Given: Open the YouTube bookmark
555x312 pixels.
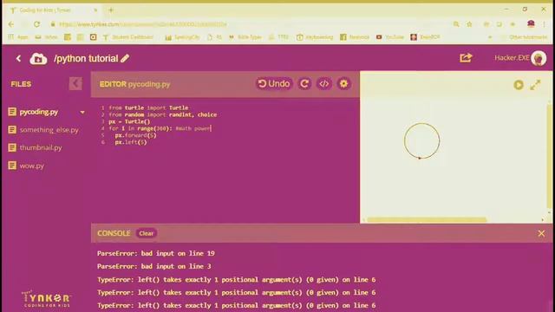Looking at the screenshot, I should coord(390,37).
